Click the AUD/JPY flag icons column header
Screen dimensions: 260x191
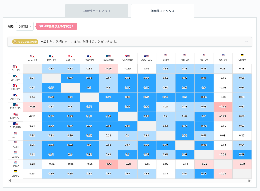[89, 55]
